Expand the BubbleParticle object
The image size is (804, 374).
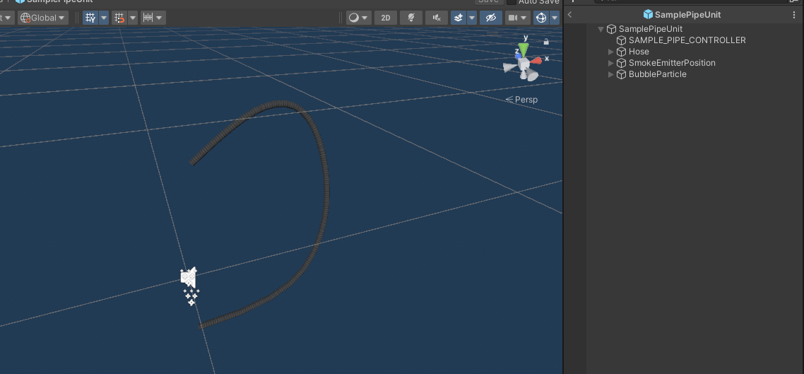click(x=610, y=74)
